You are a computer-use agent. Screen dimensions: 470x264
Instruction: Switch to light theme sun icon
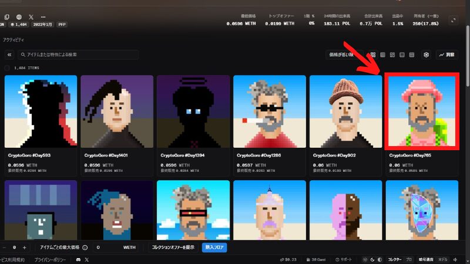pos(365,260)
